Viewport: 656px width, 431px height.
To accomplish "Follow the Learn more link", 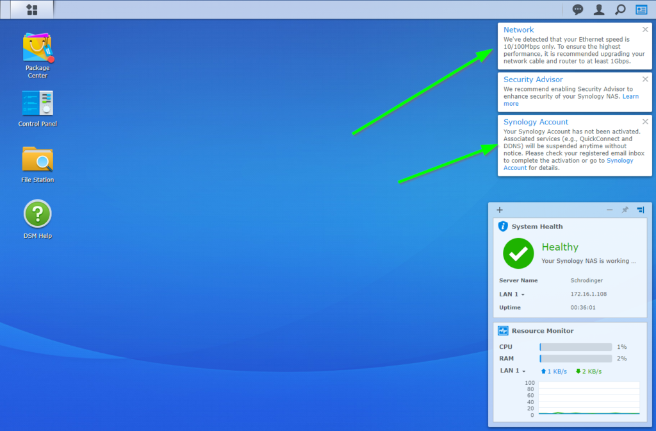I will click(630, 96).
